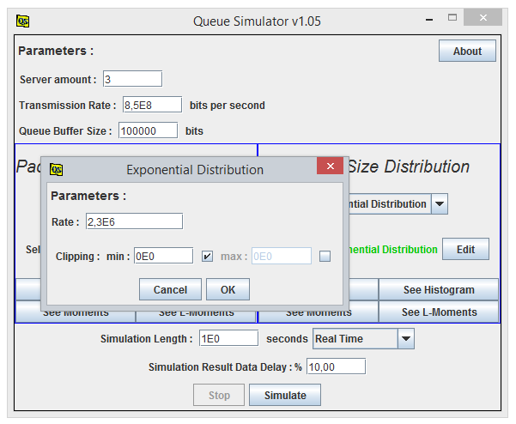Click the Size Distribution panel heading

409,167
